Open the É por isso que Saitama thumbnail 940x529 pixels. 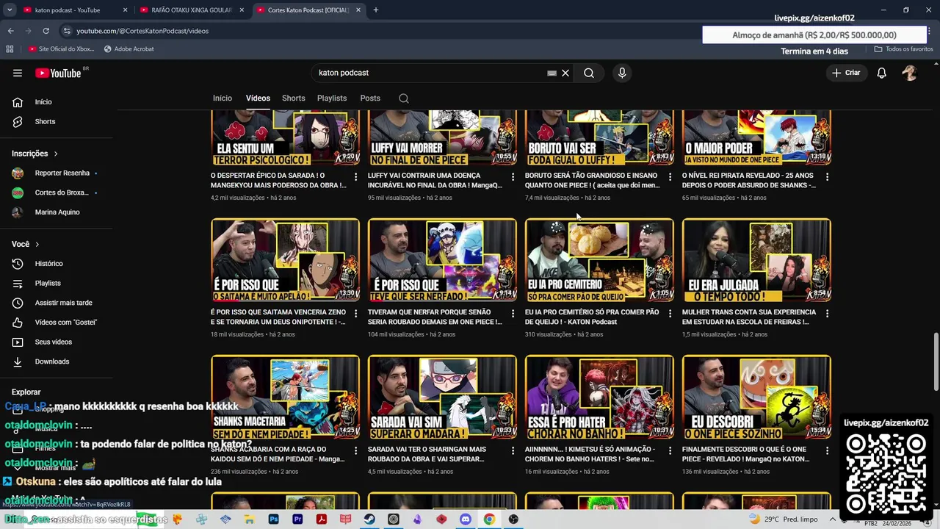[x=285, y=260]
